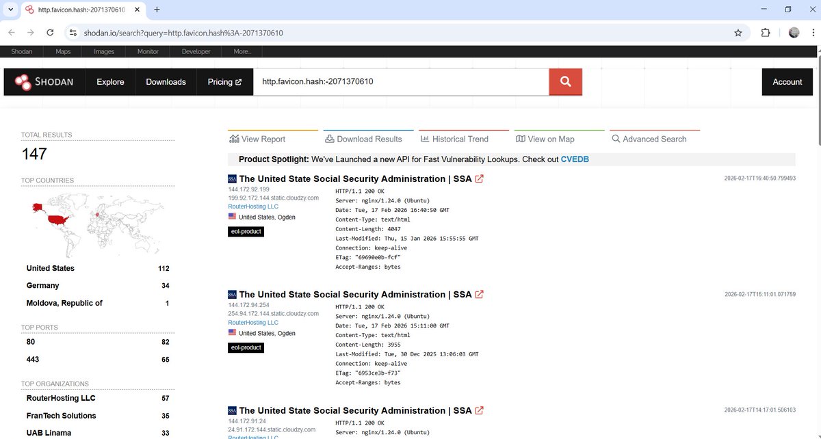The image size is (821, 439).
Task: Filter by UAB Linama organization
Action: [x=49, y=433]
